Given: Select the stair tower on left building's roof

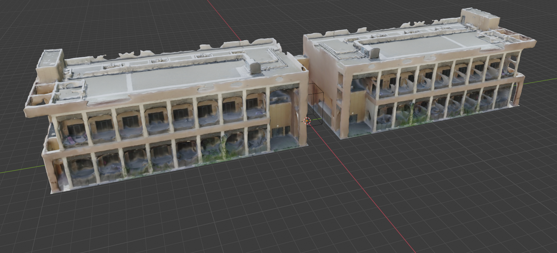Looking at the screenshot, I should [49, 63].
